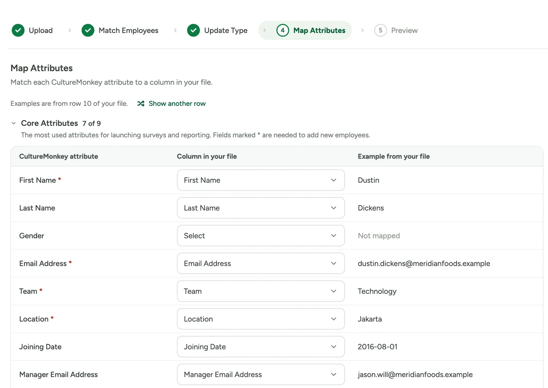This screenshot has height=388, width=548.
Task: Open the Team column dropdown
Action: pyautogui.click(x=261, y=291)
